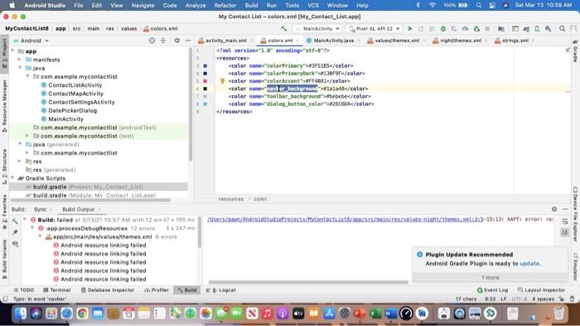This screenshot has width=580, height=326.
Task: Click the dialog_button_color teal gutter swatch
Action: [x=205, y=104]
